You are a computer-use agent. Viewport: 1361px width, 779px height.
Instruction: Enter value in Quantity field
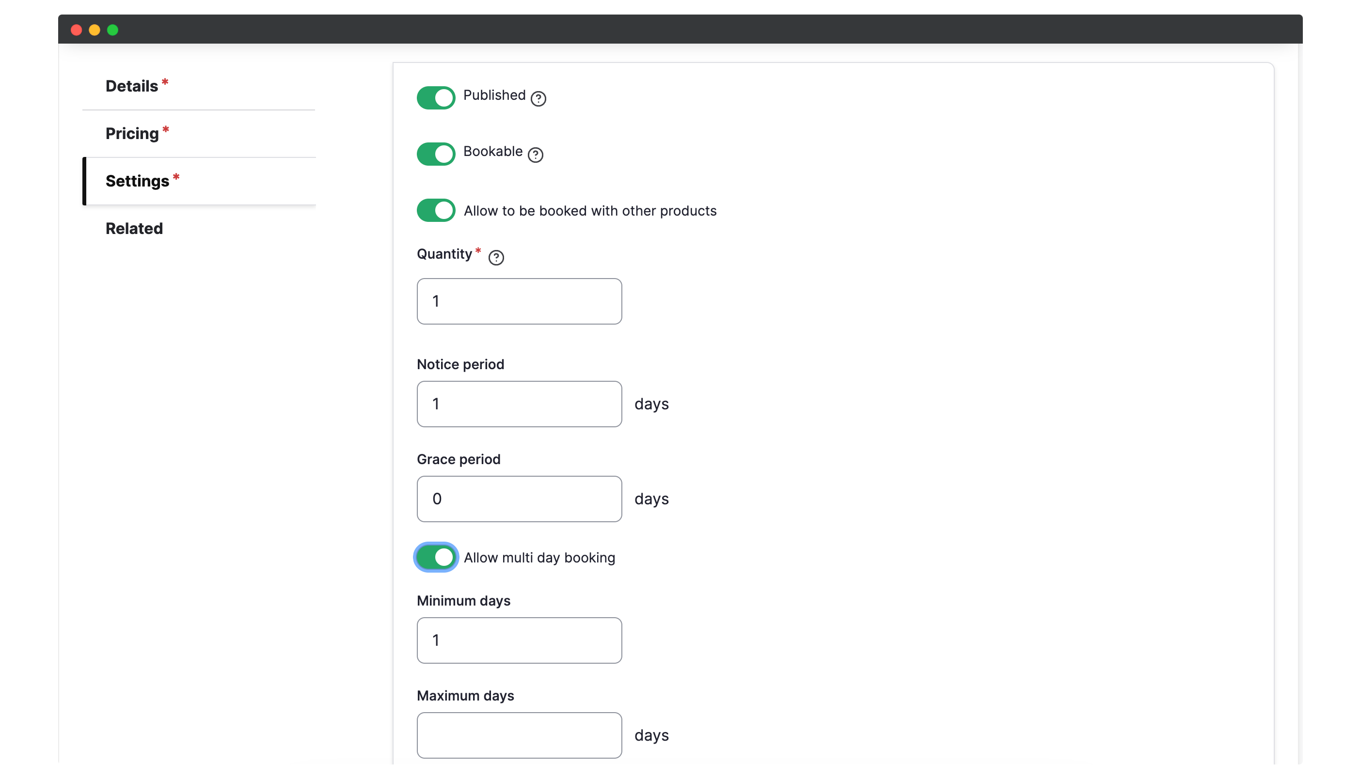point(520,301)
